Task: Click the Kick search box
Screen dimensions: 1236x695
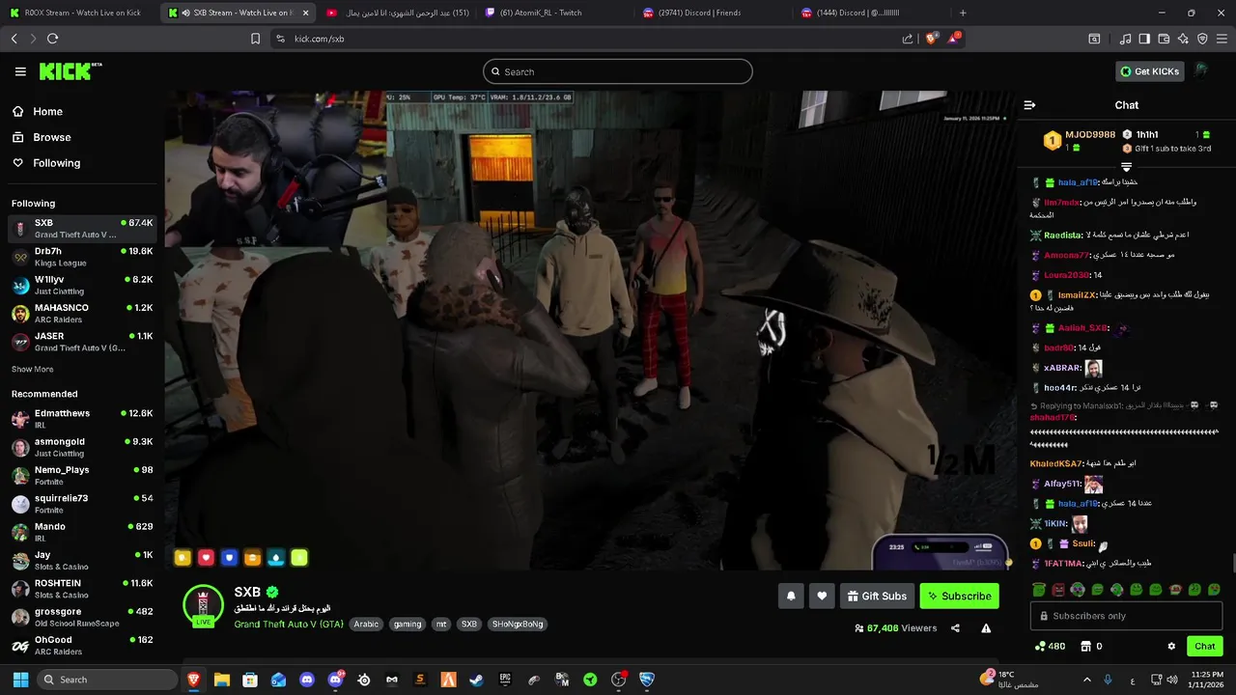Action: (618, 71)
